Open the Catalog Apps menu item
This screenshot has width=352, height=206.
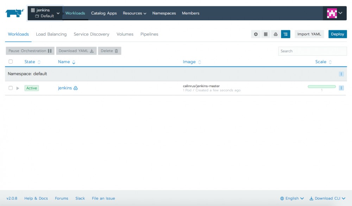(x=104, y=13)
